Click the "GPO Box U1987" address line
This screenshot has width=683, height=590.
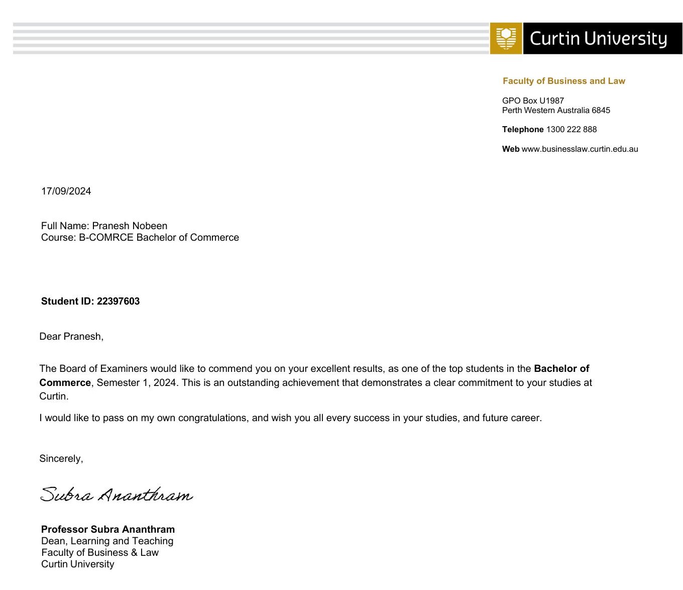point(533,101)
